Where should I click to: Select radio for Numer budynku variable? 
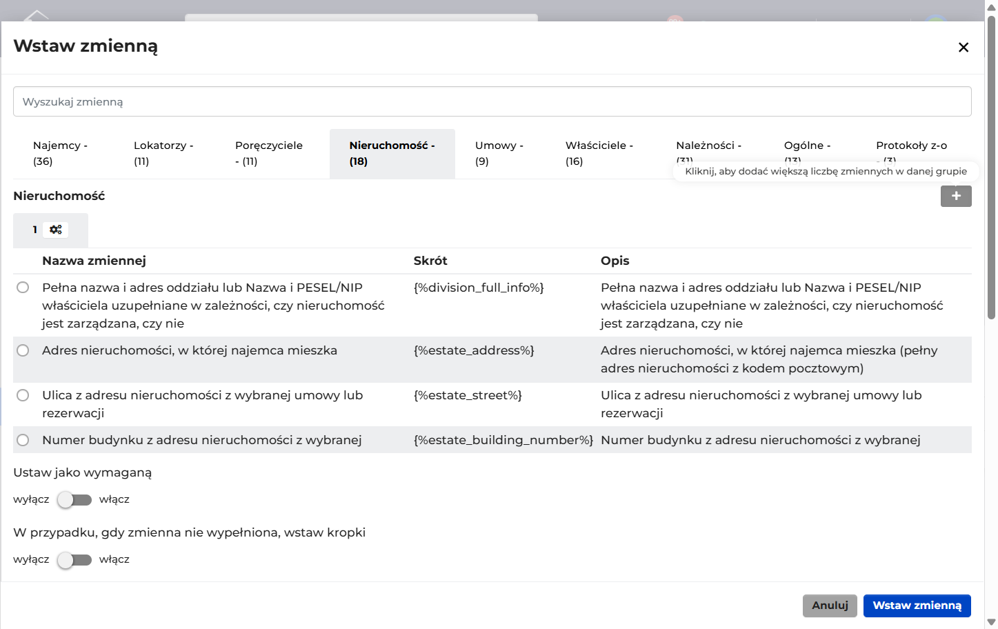coord(23,440)
